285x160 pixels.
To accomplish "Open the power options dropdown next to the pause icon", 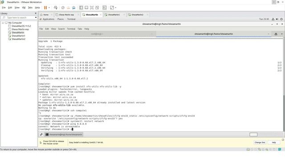I will pos(49,8).
